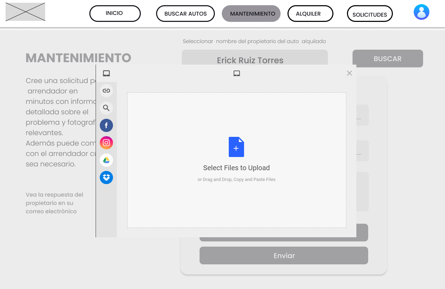Close the file upload dialog
This screenshot has height=289, width=445.
point(349,73)
